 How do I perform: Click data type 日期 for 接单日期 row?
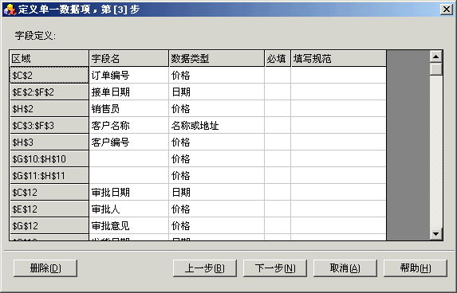[217, 92]
